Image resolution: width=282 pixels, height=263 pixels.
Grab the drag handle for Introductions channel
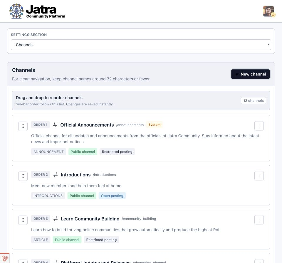pos(23,176)
